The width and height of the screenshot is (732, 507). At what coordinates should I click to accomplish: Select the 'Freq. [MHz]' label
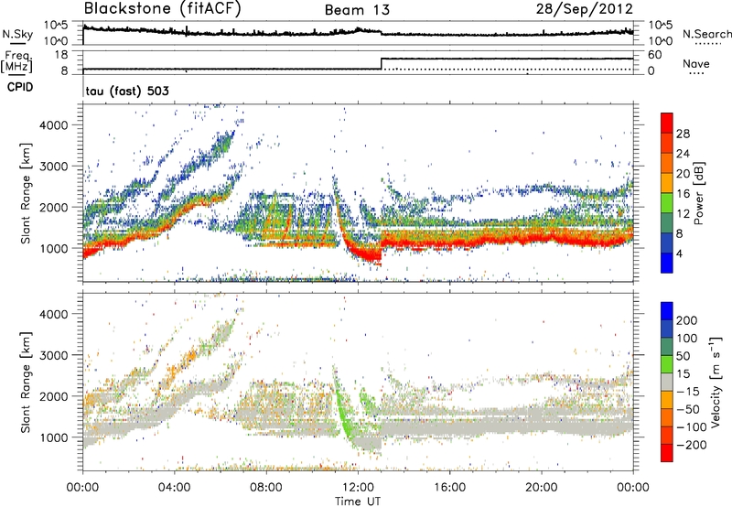coord(16,61)
